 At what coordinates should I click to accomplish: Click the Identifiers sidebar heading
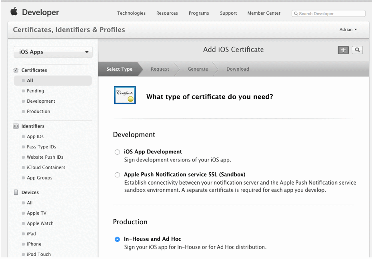click(33, 126)
